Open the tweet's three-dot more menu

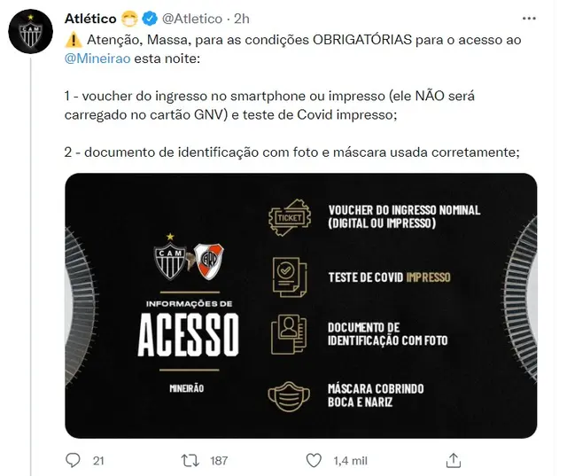click(x=529, y=19)
